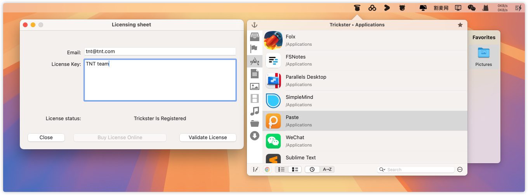Screen dimensions: 528x195
Task: Show documents using the document filter icon
Action: [255, 73]
